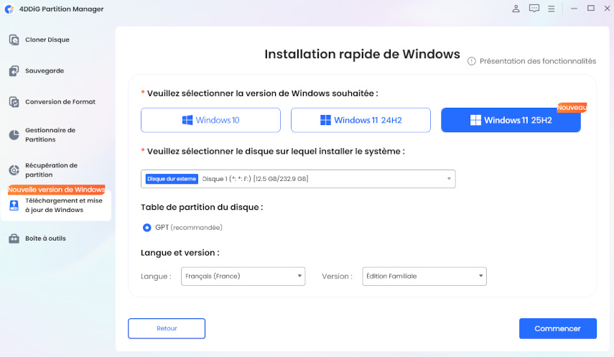Click the Nouvelle version de Windows badge
The image size is (614, 357).
click(57, 190)
